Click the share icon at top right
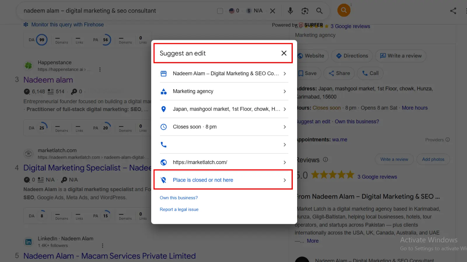Image resolution: width=467 pixels, height=262 pixels. point(453,11)
